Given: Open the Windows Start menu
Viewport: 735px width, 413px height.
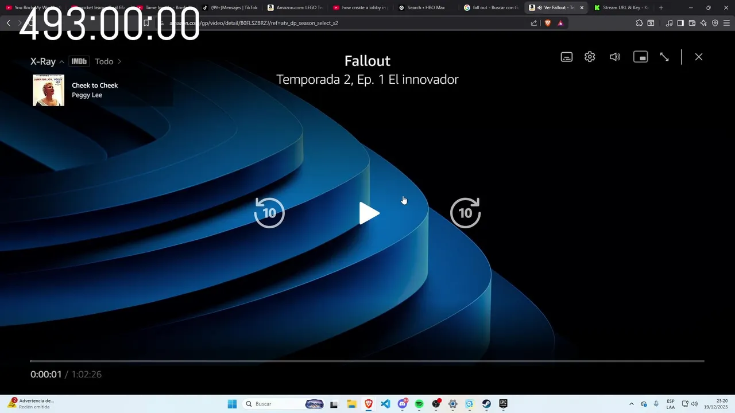Looking at the screenshot, I should click(x=232, y=404).
